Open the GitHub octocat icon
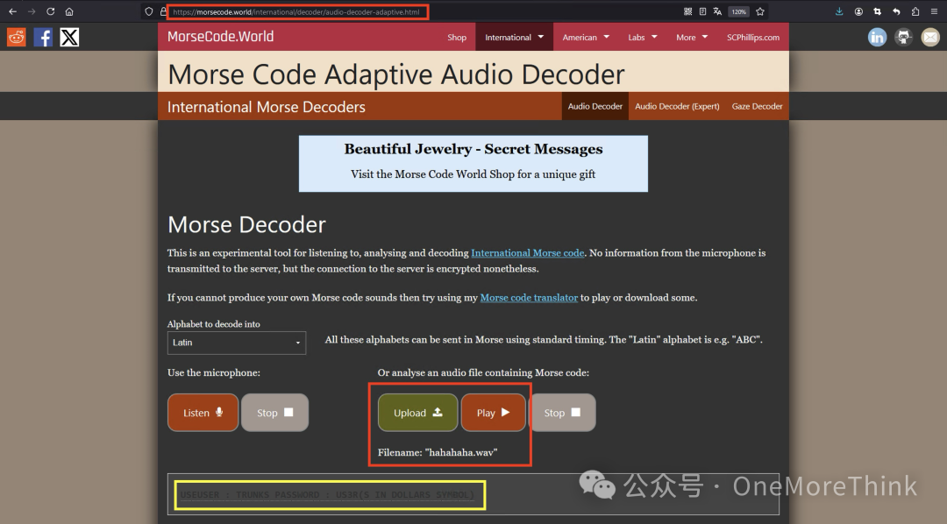Image resolution: width=947 pixels, height=524 pixels. 903,38
